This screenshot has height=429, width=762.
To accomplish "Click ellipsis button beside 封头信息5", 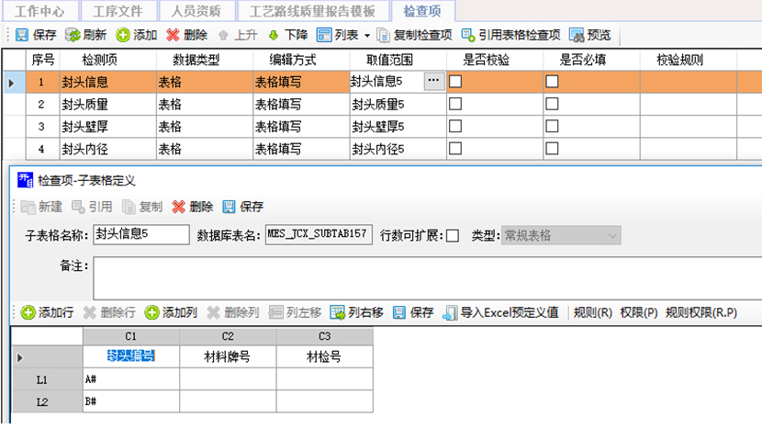I will (433, 81).
